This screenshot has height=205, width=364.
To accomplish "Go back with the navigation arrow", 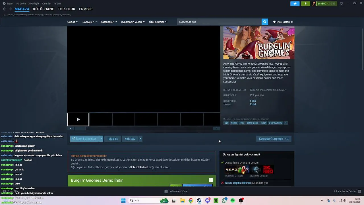I will coord(4,9).
